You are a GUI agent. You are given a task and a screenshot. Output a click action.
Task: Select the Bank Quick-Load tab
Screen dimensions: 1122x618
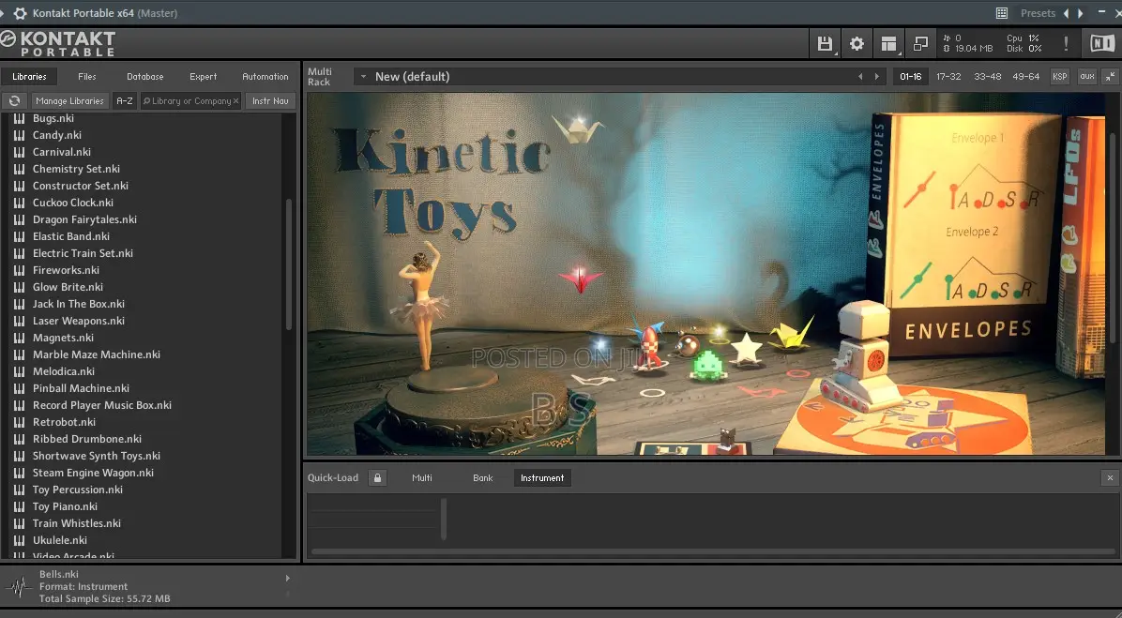[483, 478]
